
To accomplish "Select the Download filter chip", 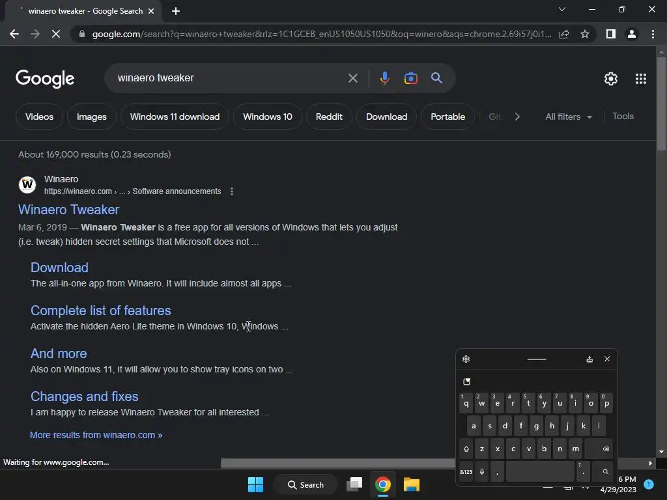I will point(387,117).
